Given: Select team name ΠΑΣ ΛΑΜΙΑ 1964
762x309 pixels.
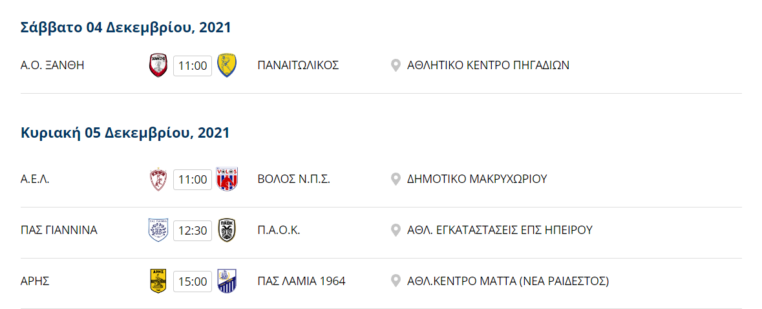Looking at the screenshot, I should pos(301,281).
